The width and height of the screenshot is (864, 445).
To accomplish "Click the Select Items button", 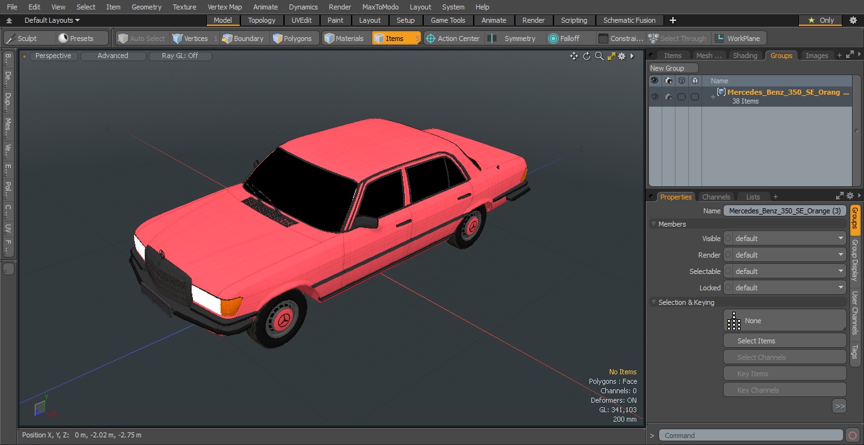I will tap(784, 341).
